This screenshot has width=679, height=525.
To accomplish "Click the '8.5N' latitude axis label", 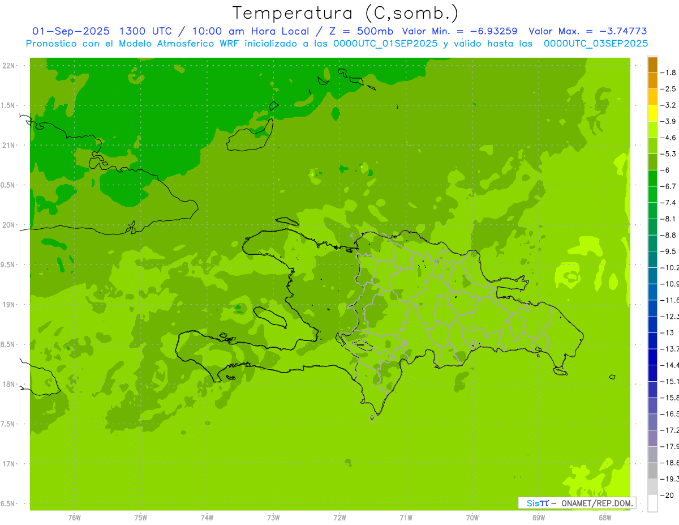I will 8,344.
